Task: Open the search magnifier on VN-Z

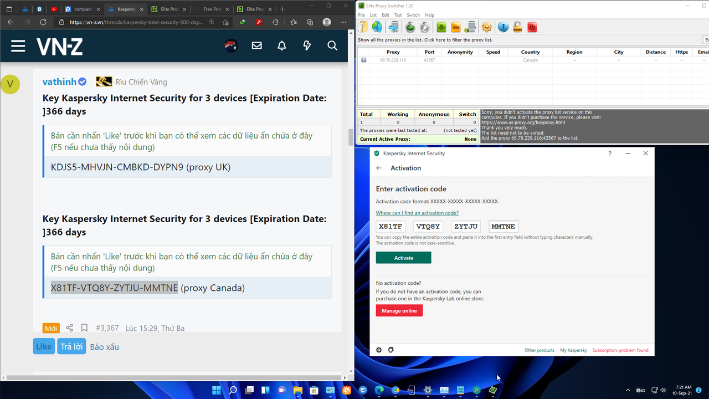Action: 332,45
